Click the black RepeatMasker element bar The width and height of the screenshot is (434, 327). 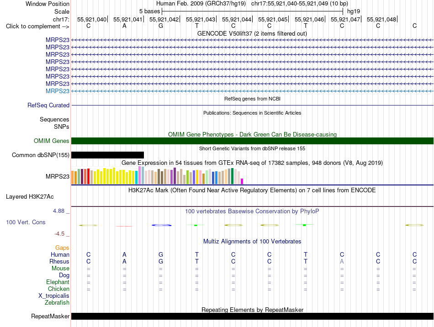pyautogui.click(x=253, y=316)
